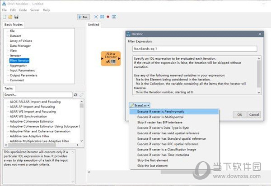
Task: Choose Execute if raster has Standard spatial reference
Action: tap(174, 139)
